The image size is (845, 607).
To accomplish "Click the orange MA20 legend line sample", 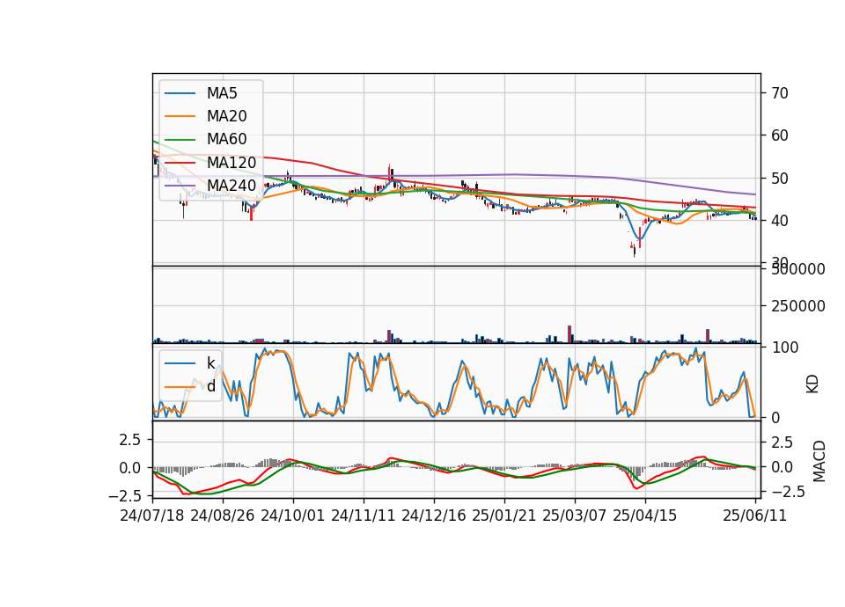I will point(180,116).
